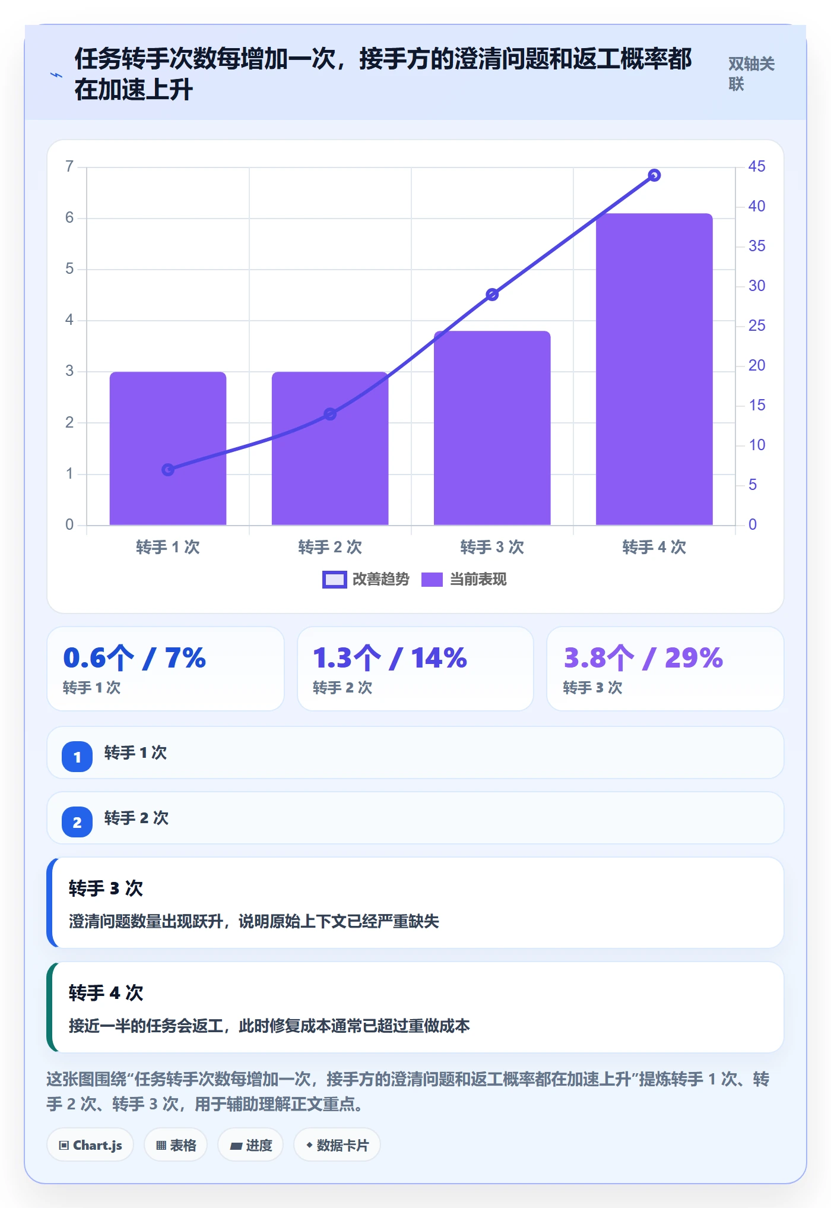Viewport: 831px width, 1208px height.
Task: Select the 1.3个 / 14% data card
Action: 415,669
